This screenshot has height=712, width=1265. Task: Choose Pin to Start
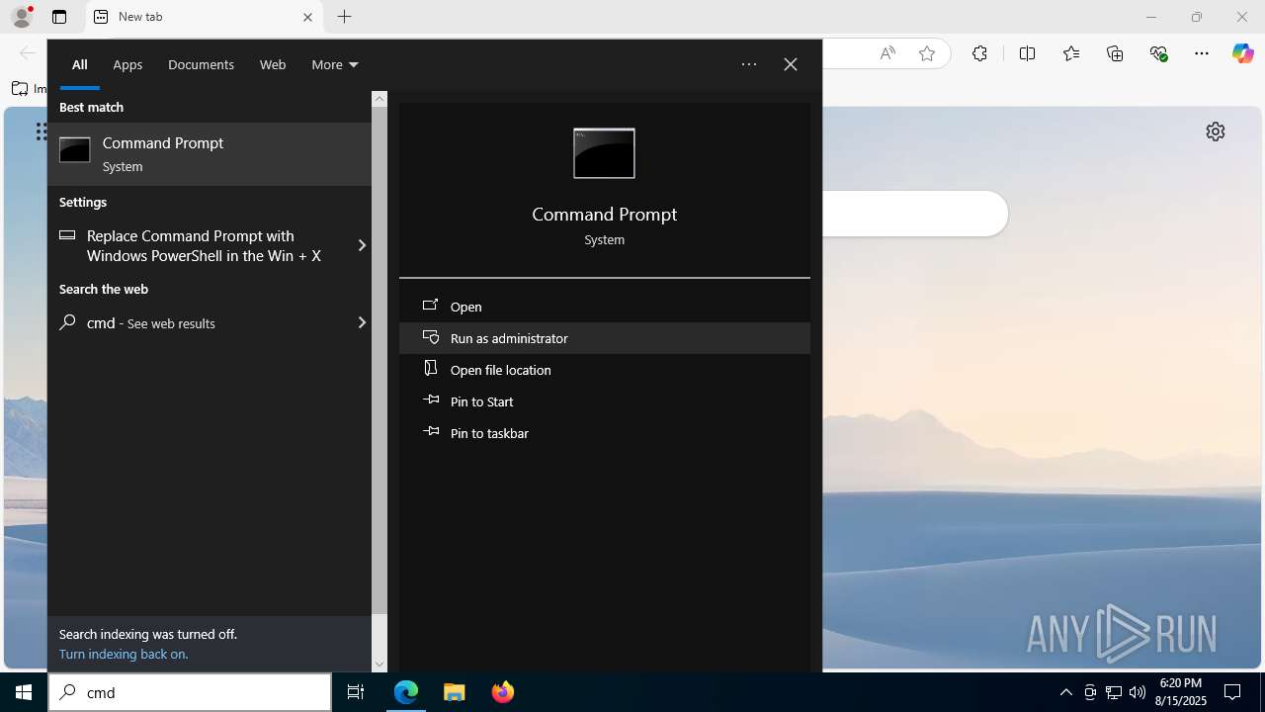click(605, 401)
